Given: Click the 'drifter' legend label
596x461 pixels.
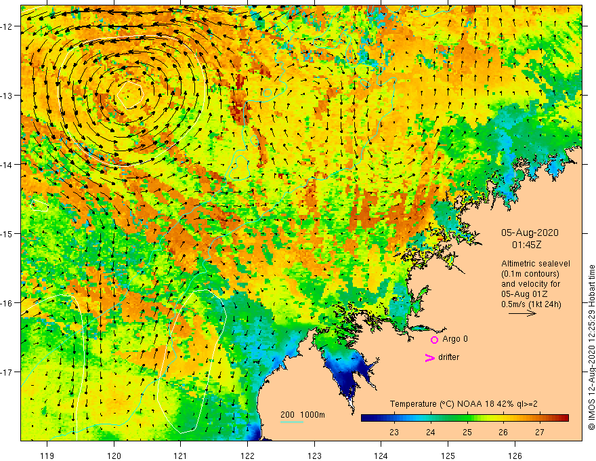Looking at the screenshot, I should pos(448,357).
